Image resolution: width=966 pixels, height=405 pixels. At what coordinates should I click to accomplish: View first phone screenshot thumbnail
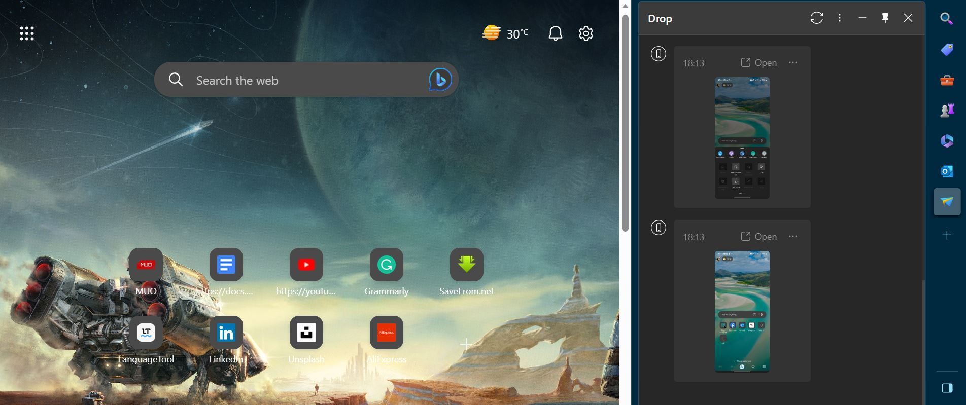tap(742, 138)
